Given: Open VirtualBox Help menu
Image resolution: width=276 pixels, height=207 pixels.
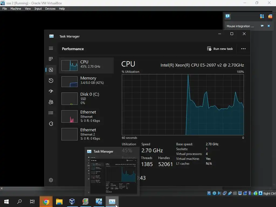Looking at the screenshot, I should coord(62,9).
